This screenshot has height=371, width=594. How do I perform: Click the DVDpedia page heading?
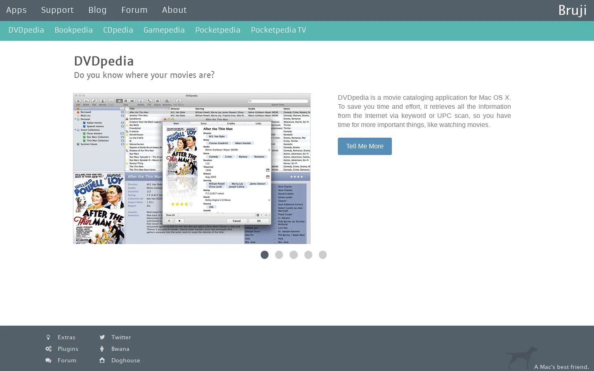coord(104,61)
